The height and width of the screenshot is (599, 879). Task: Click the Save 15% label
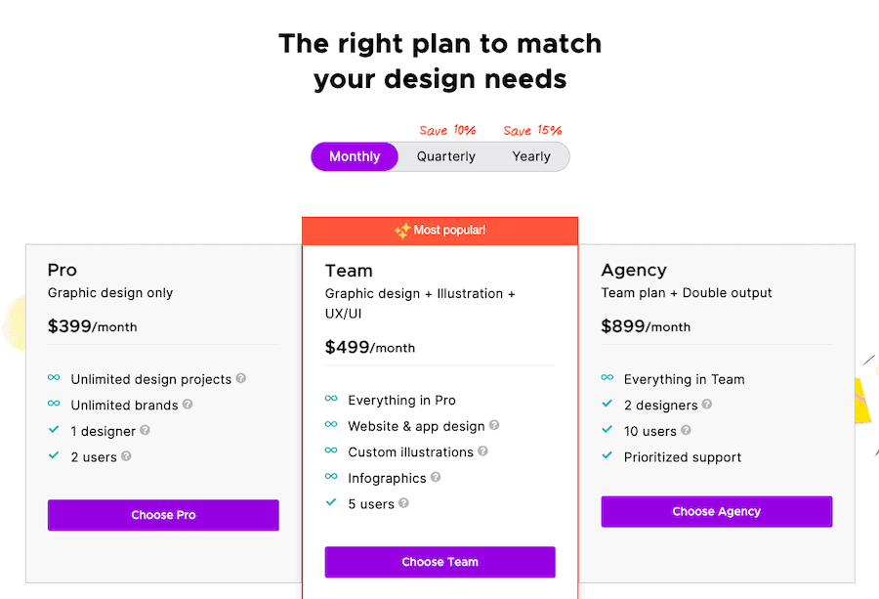532,131
